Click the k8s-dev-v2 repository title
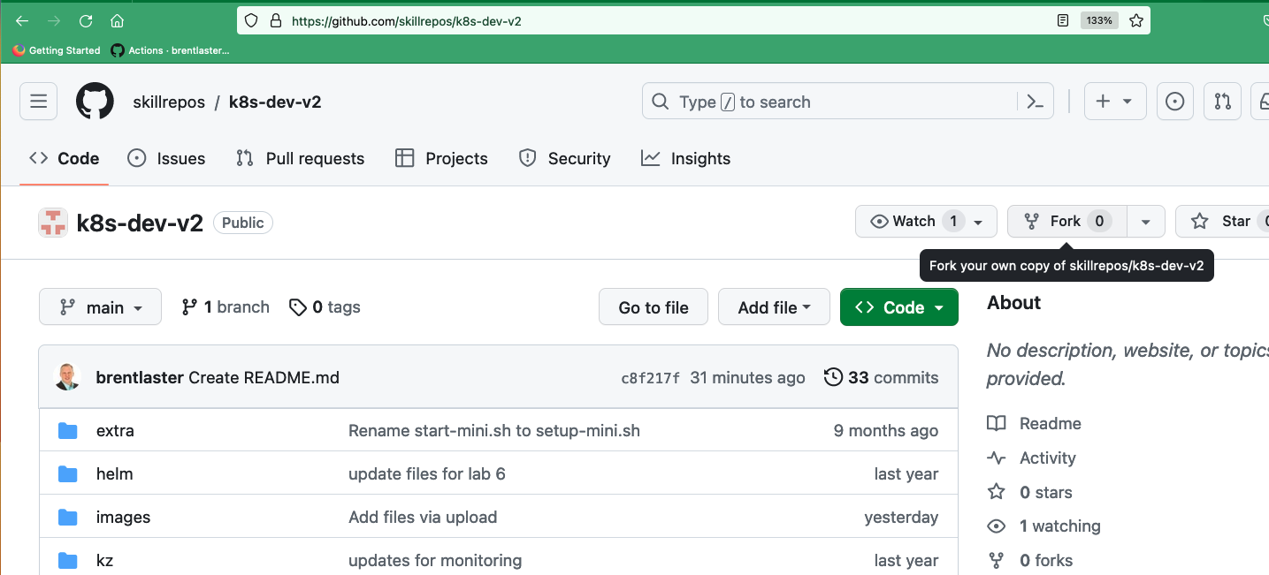This screenshot has height=575, width=1269. (140, 223)
